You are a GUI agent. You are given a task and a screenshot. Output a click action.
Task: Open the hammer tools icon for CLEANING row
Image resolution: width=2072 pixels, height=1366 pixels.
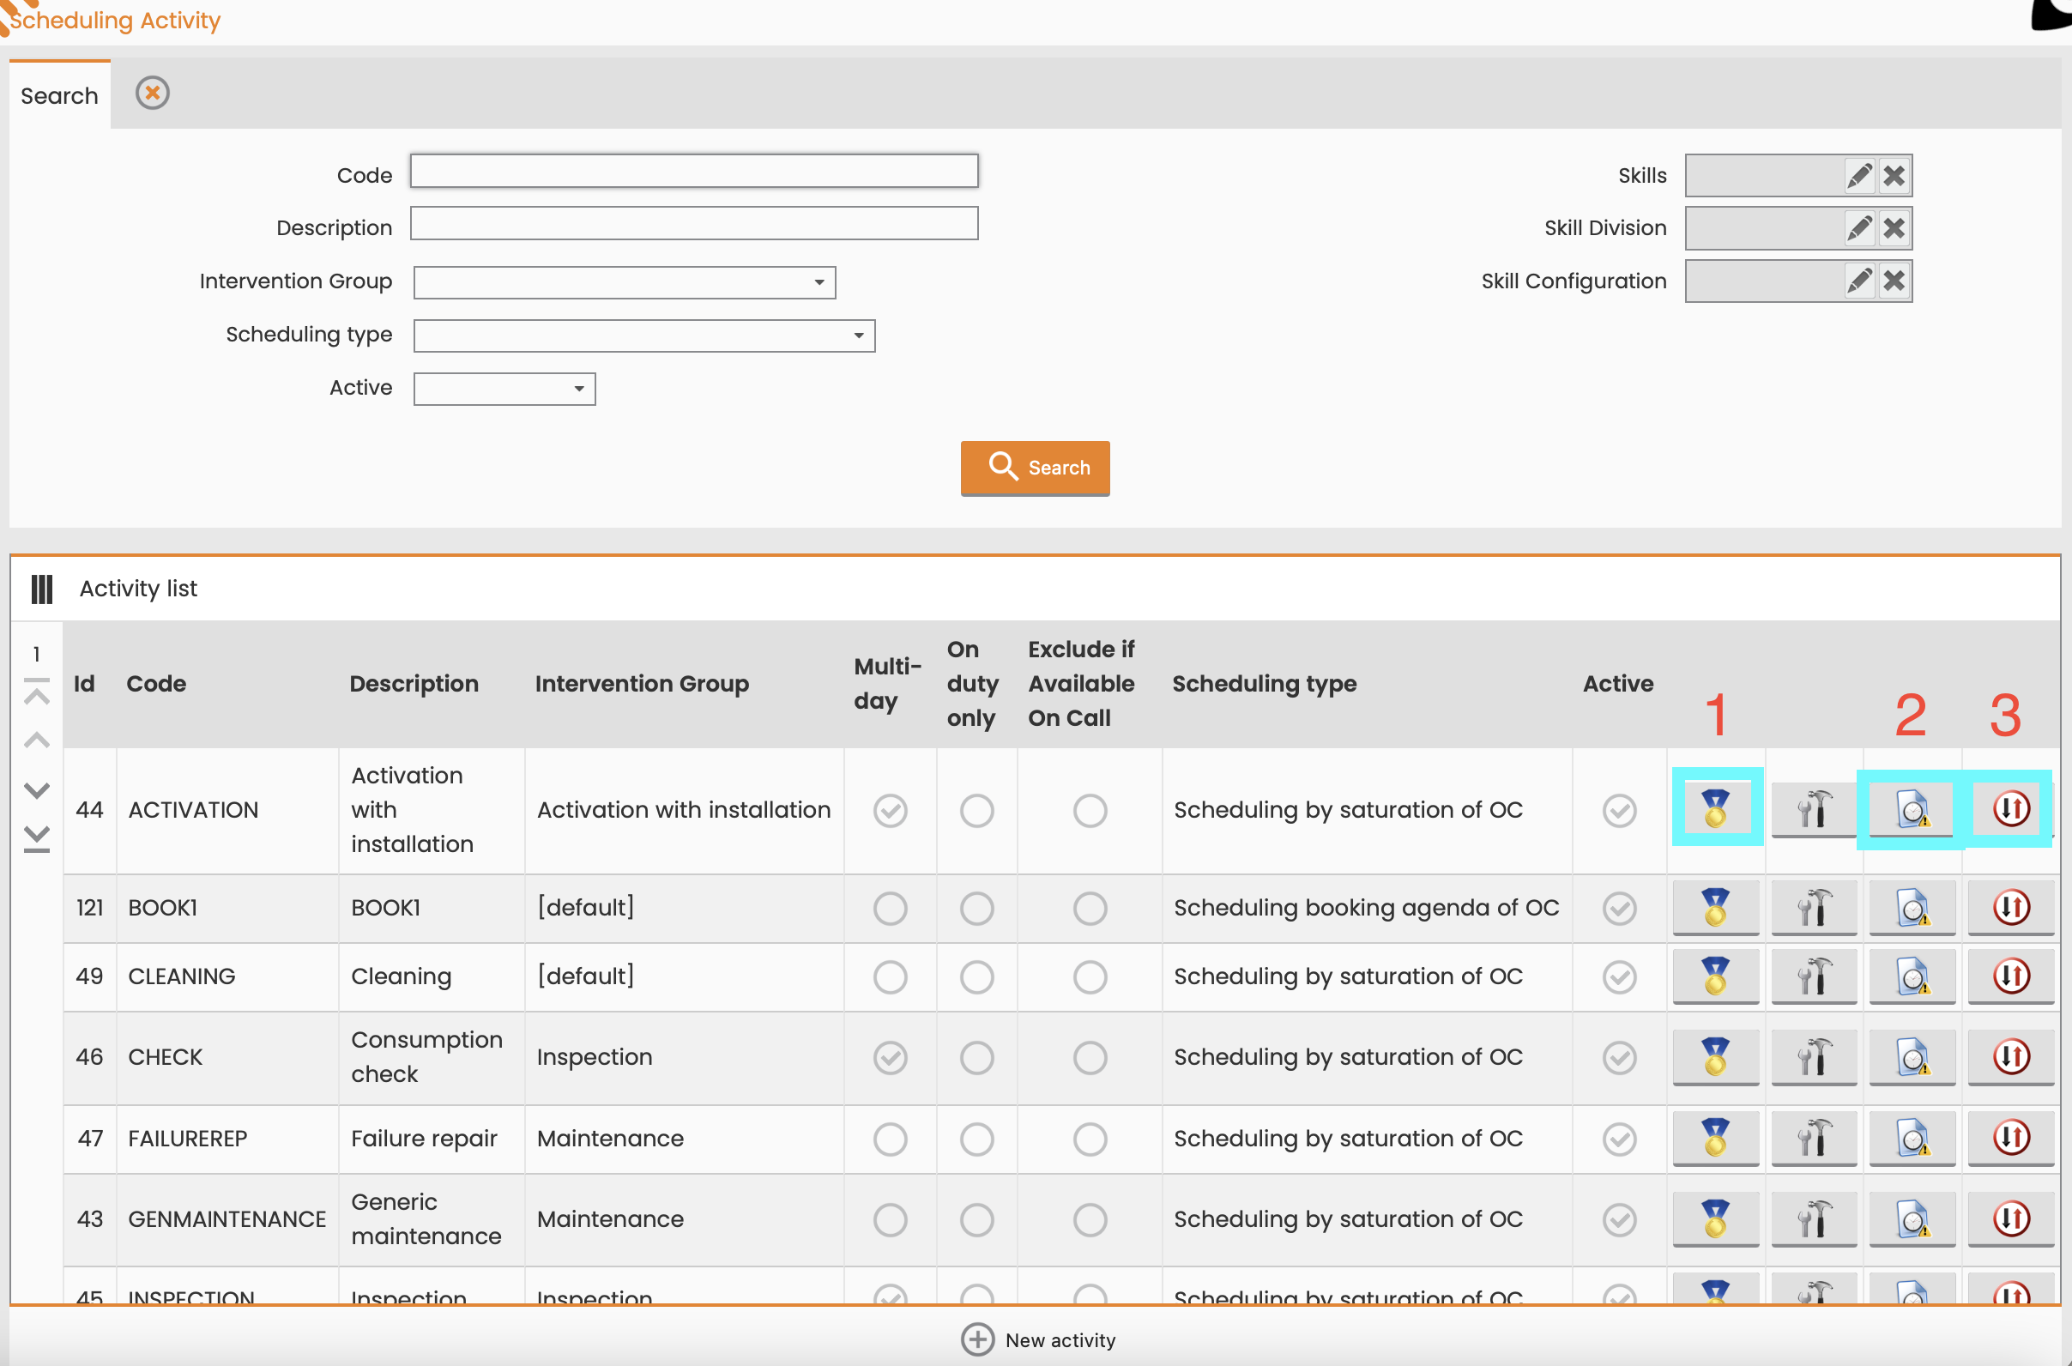[1815, 976]
